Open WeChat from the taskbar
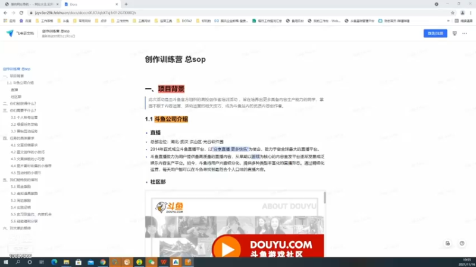This screenshot has height=267, width=476. pos(151,262)
